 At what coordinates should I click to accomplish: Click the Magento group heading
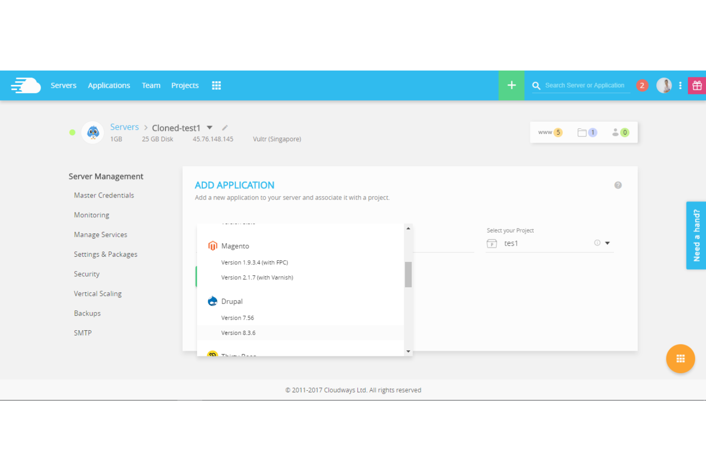(x=235, y=246)
